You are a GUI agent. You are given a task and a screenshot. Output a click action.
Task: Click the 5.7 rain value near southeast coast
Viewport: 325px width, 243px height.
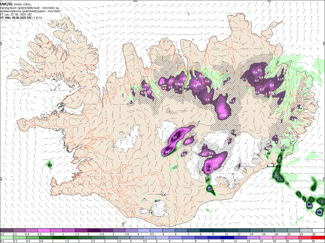(x=276, y=175)
